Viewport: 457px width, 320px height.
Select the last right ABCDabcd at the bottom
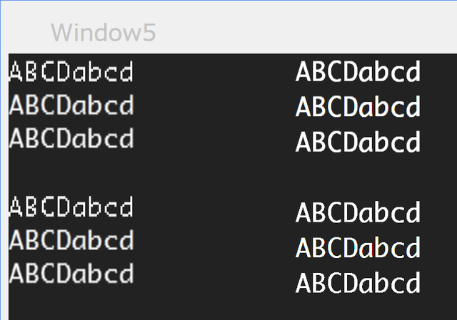(x=358, y=282)
